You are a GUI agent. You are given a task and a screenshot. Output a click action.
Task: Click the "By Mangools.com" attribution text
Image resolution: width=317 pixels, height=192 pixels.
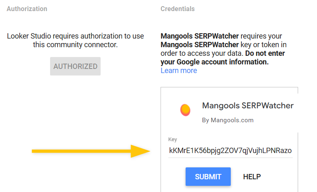coord(228,120)
